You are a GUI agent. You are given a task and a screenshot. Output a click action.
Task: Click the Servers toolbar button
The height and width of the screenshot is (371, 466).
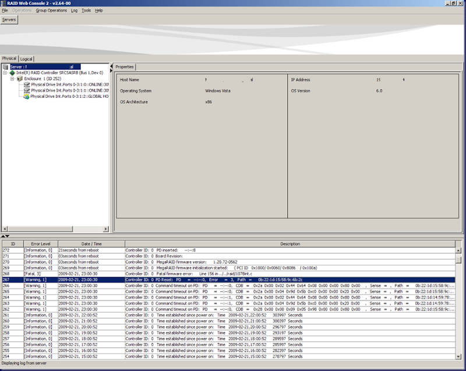click(9, 20)
